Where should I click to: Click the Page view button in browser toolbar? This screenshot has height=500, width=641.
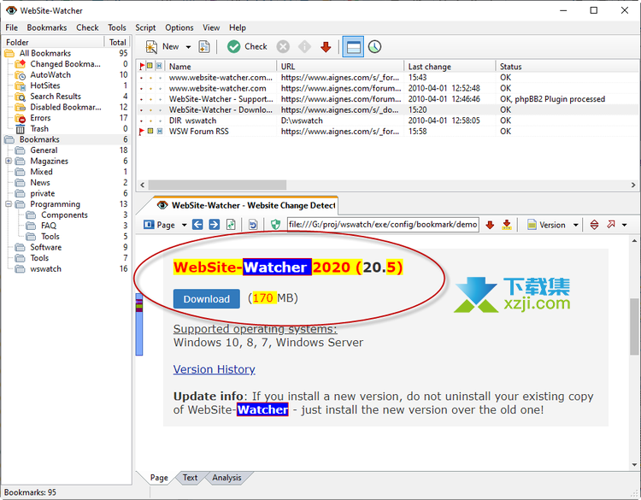[160, 225]
